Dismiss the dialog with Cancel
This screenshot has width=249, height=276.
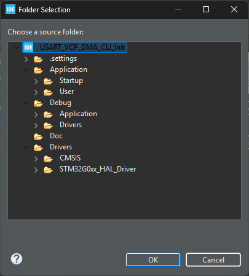coord(213,259)
